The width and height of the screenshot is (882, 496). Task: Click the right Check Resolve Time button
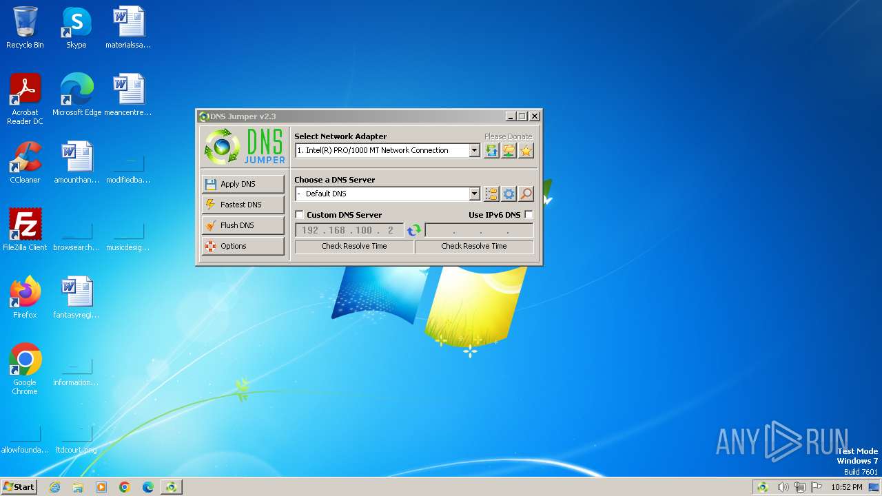coord(474,246)
